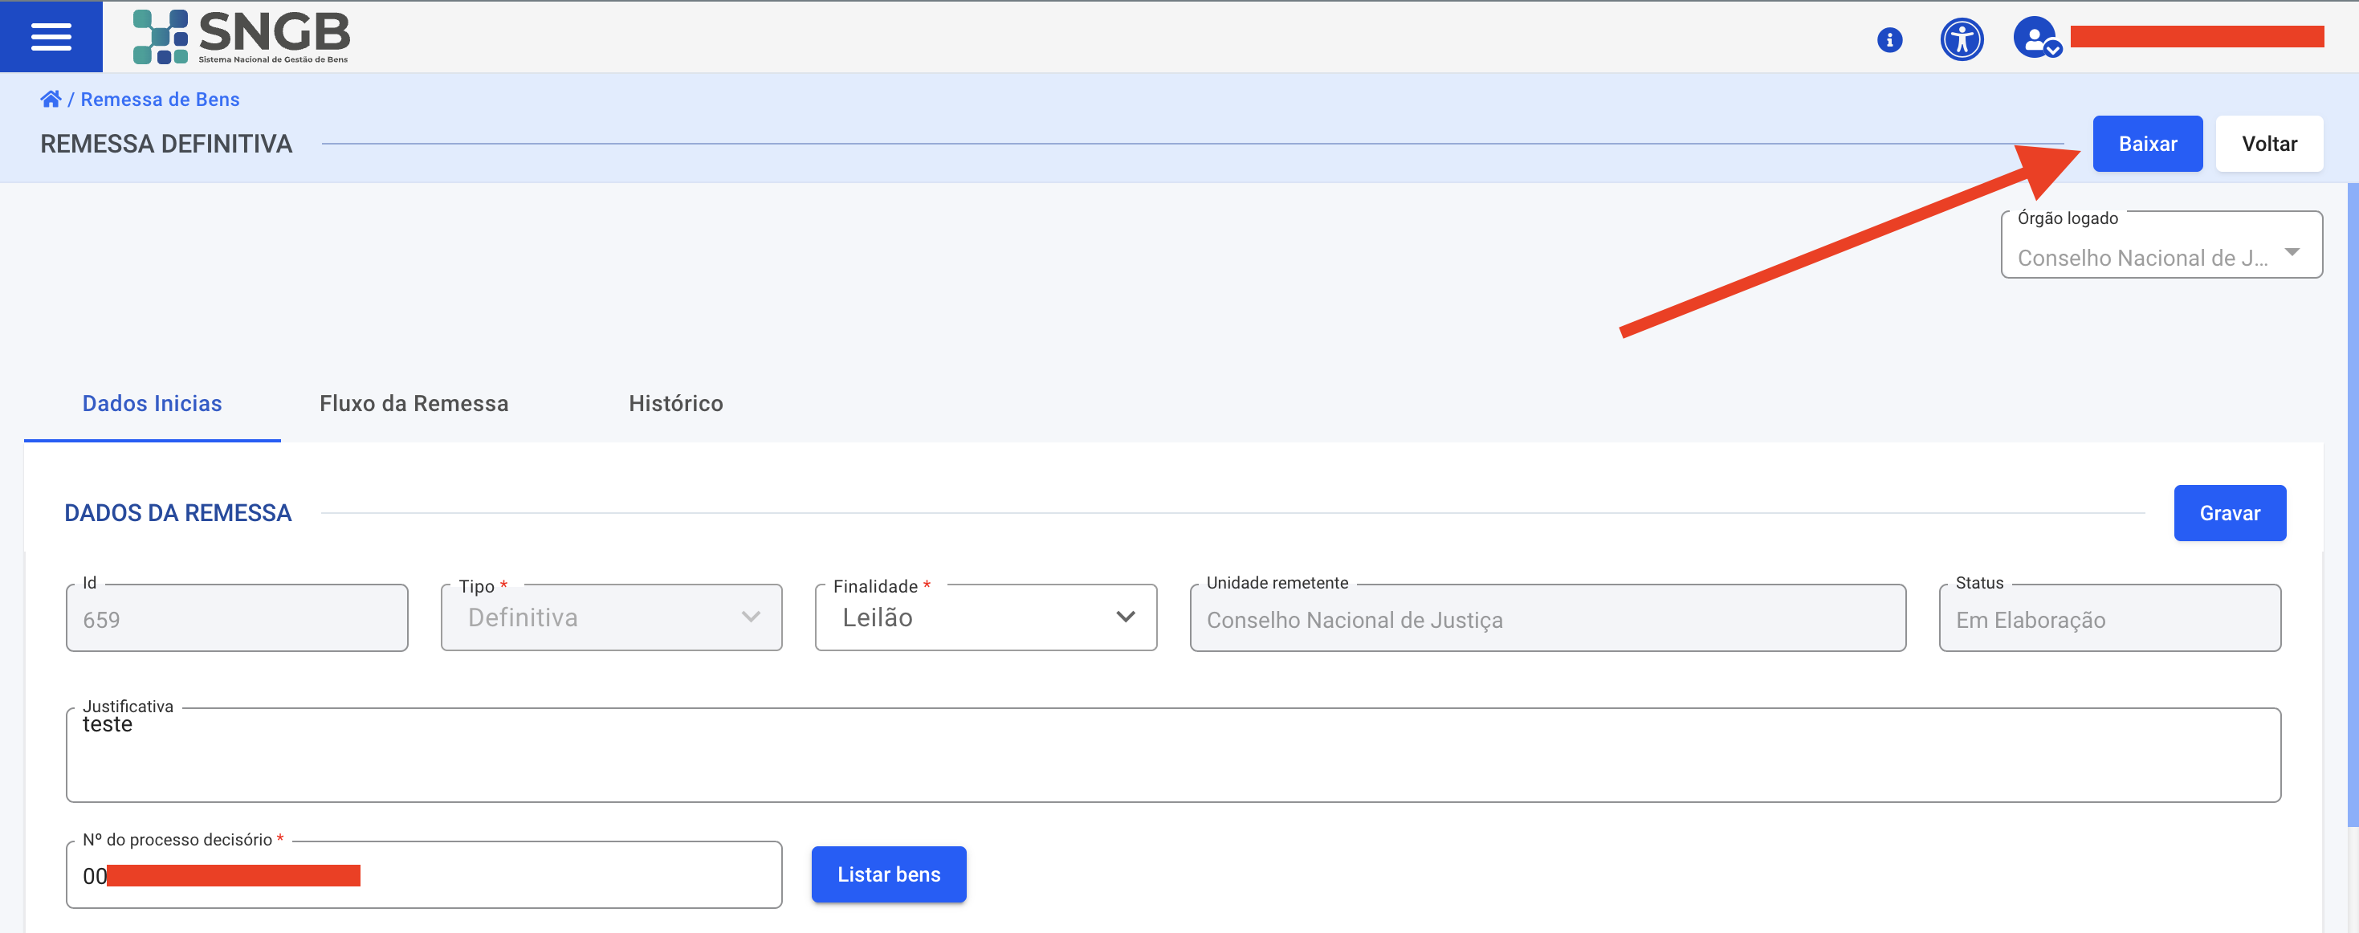Click the REMESSA DEFINITIVA heading

click(x=165, y=144)
